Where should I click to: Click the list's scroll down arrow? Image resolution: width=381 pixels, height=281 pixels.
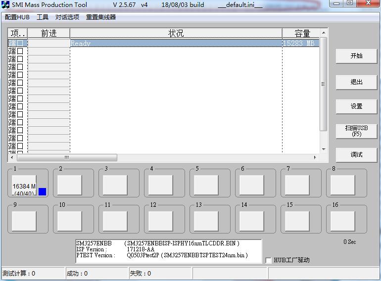click(324, 149)
